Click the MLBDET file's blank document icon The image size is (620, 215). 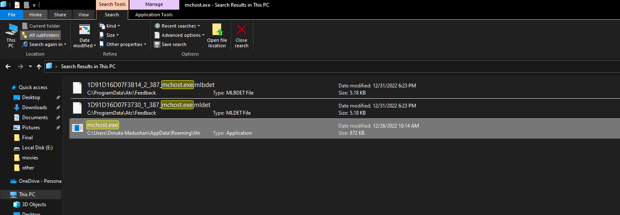click(x=77, y=88)
